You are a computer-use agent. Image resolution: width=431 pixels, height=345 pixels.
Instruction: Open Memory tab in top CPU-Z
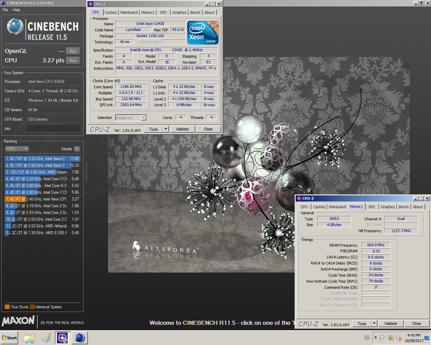tap(148, 12)
